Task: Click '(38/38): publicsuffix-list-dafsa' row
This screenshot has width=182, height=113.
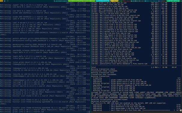Action: 134,64
